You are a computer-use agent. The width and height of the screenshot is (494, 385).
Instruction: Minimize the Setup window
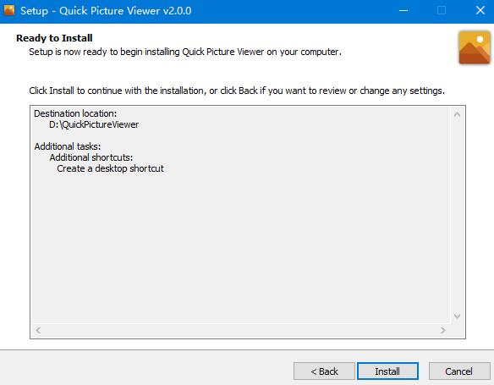click(403, 11)
